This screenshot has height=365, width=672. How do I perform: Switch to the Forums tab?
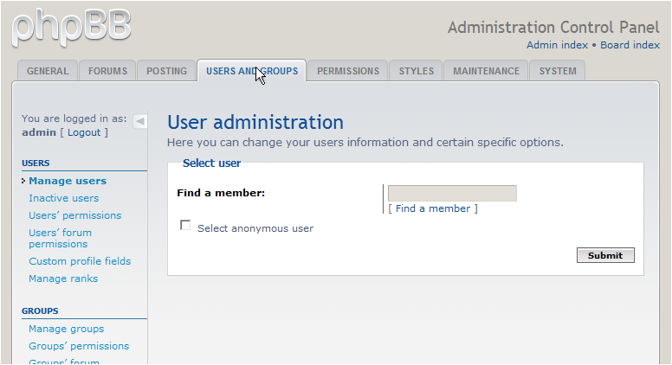click(107, 71)
